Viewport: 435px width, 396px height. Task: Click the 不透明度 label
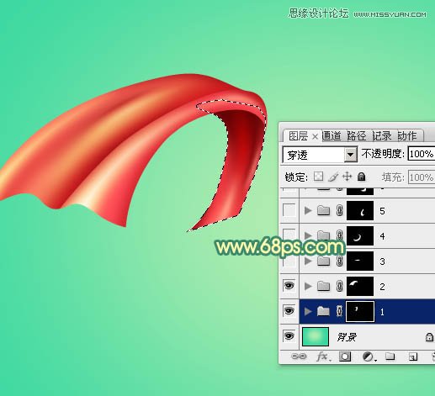coord(383,154)
